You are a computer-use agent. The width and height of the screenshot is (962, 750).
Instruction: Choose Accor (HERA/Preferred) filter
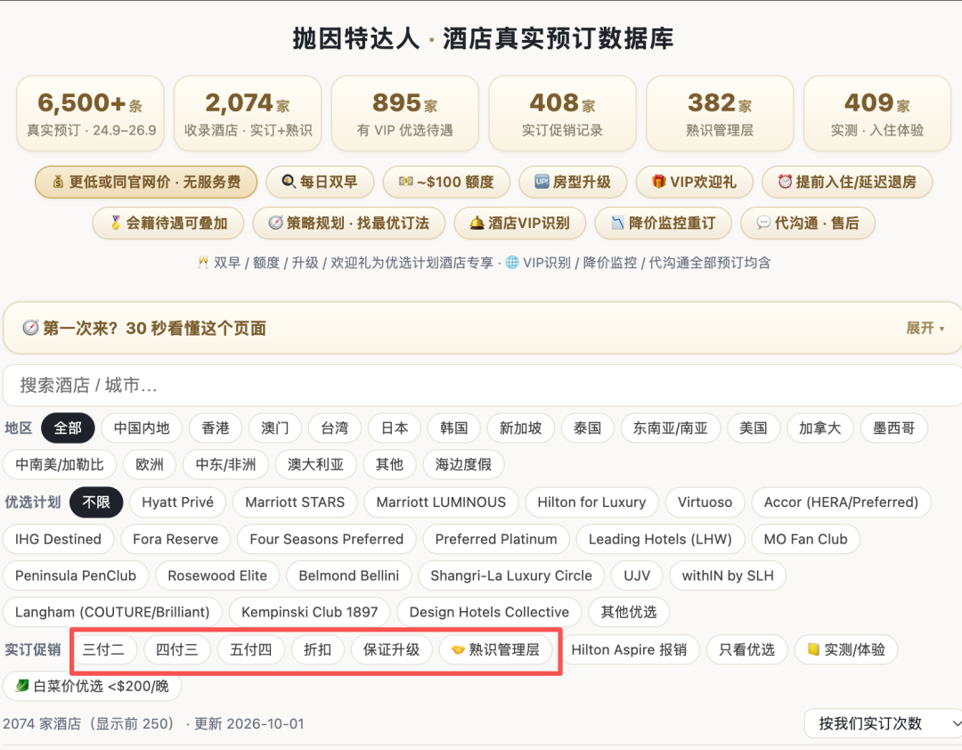pos(841,502)
